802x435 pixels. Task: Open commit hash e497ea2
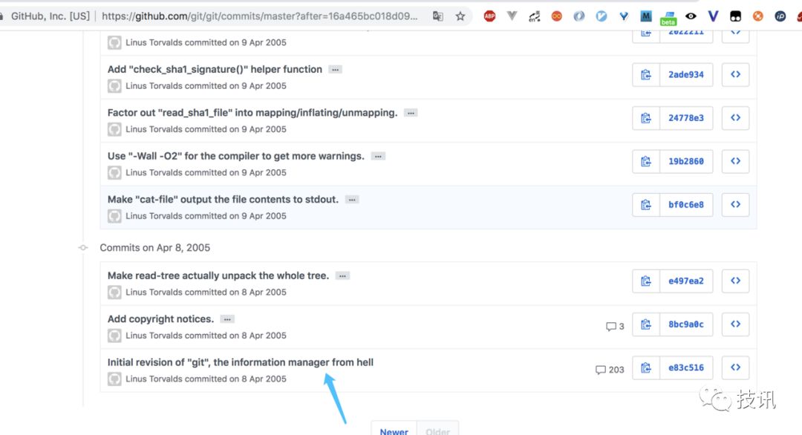tap(686, 281)
